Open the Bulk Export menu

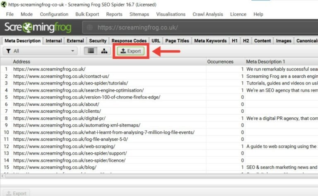(x=87, y=14)
